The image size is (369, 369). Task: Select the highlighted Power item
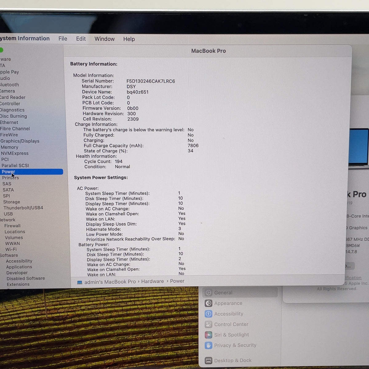pos(31,172)
